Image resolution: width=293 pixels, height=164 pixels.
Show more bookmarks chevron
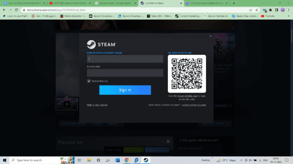coord(288,16)
